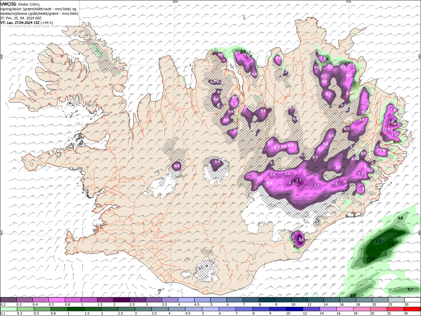Select the deep blue 10 swatch in the bottom legend row
Viewport: 421px width, 316px height.
(x=294, y=309)
